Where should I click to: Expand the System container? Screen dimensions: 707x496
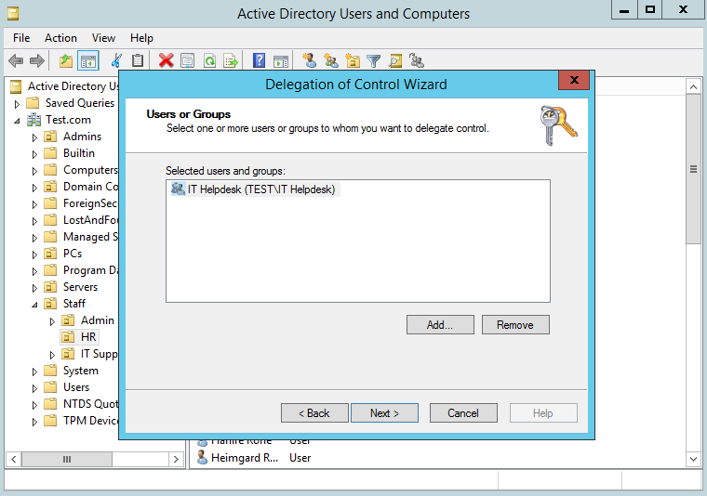click(34, 372)
